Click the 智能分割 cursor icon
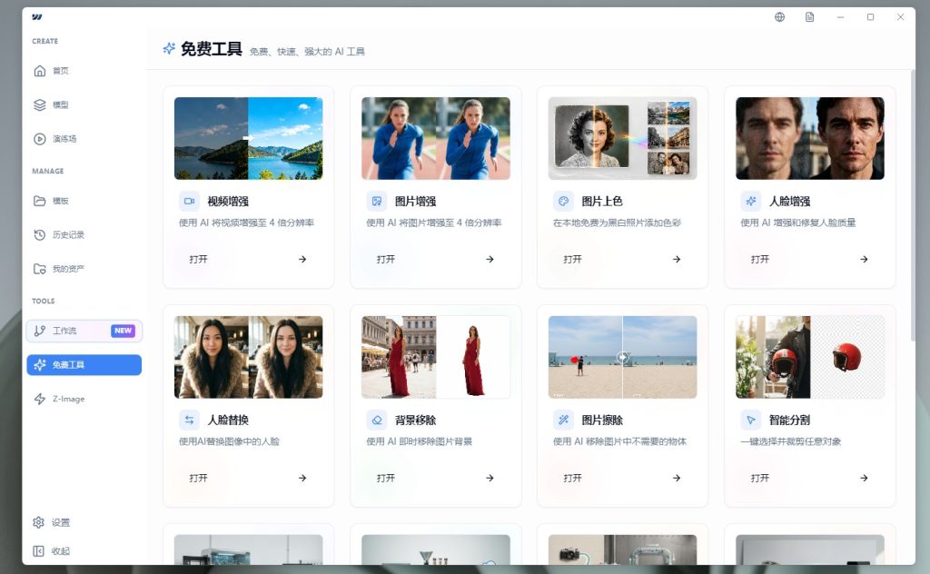 tap(751, 421)
